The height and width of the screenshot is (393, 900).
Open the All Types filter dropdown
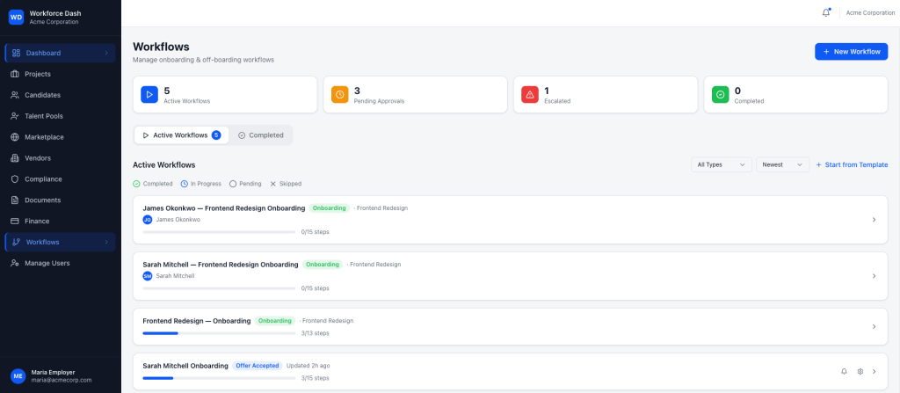[x=721, y=164]
